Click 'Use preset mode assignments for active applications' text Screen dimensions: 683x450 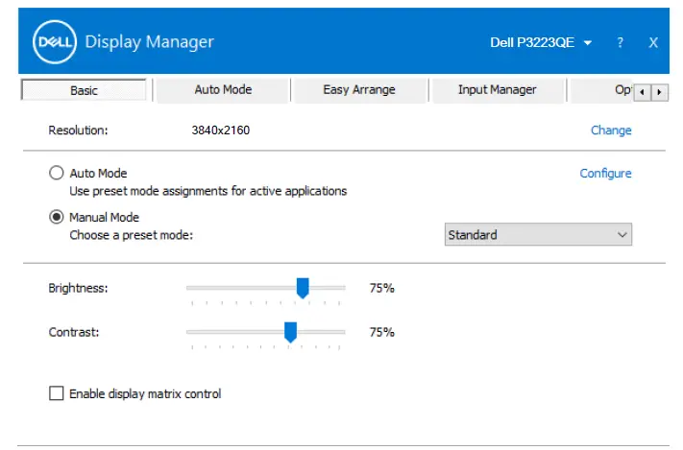[x=208, y=191]
